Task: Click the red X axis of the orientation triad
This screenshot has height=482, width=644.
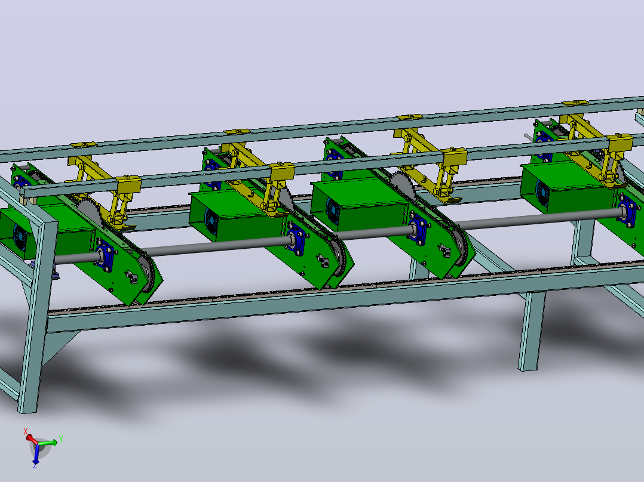Action: (x=31, y=438)
